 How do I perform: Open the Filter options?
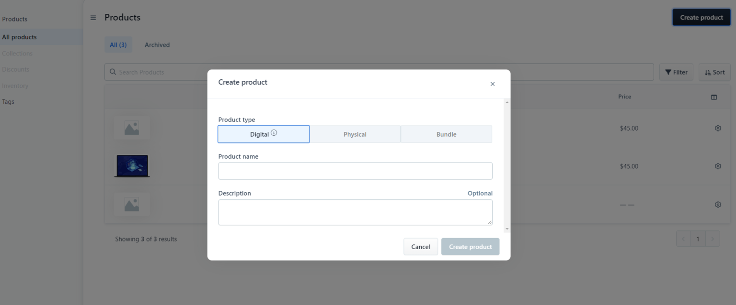[676, 72]
